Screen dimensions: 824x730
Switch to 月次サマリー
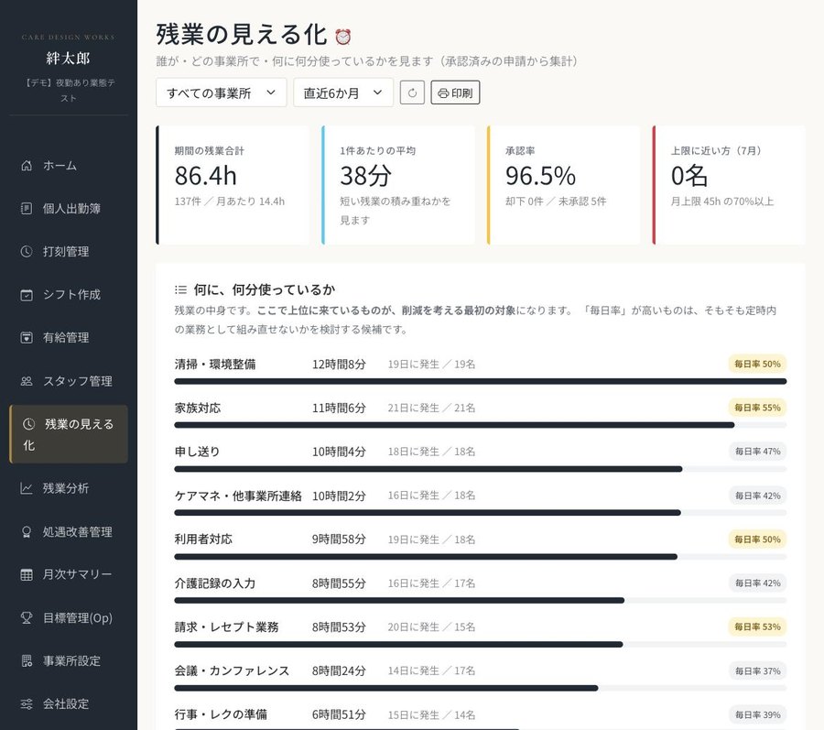pyautogui.click(x=77, y=574)
